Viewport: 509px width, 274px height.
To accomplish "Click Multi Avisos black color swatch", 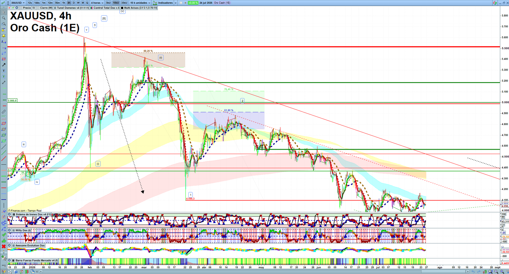I will (122, 8).
